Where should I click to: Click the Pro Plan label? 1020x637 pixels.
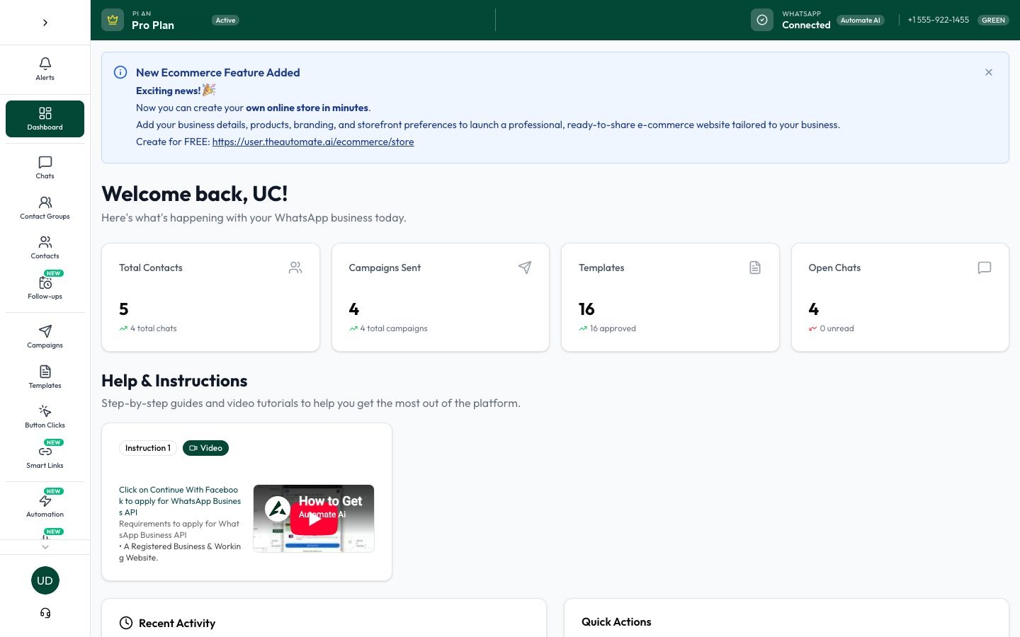(153, 25)
